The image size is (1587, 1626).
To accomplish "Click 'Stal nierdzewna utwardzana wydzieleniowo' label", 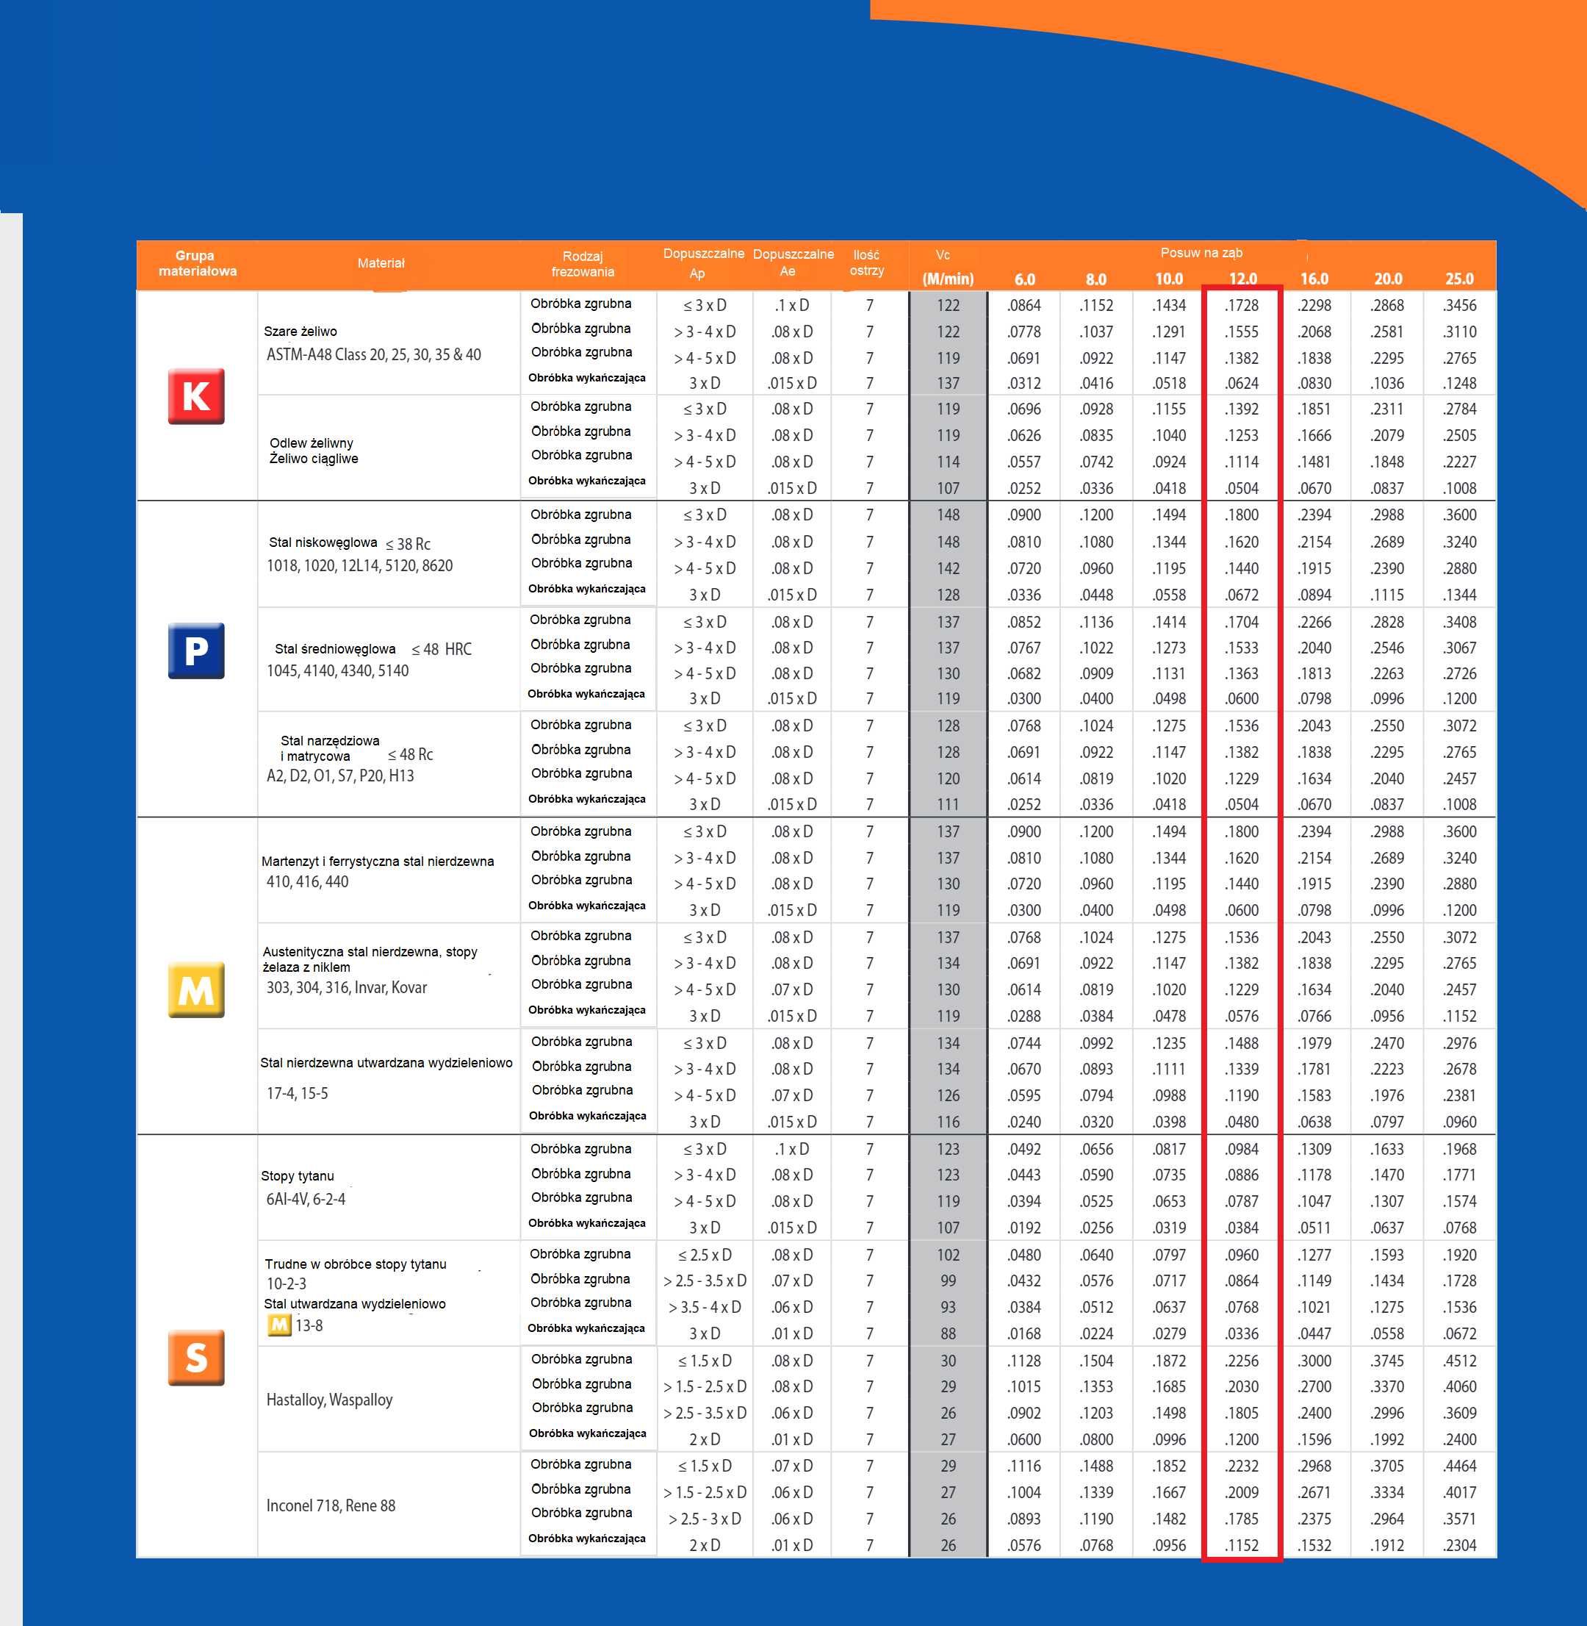I will (x=386, y=1062).
